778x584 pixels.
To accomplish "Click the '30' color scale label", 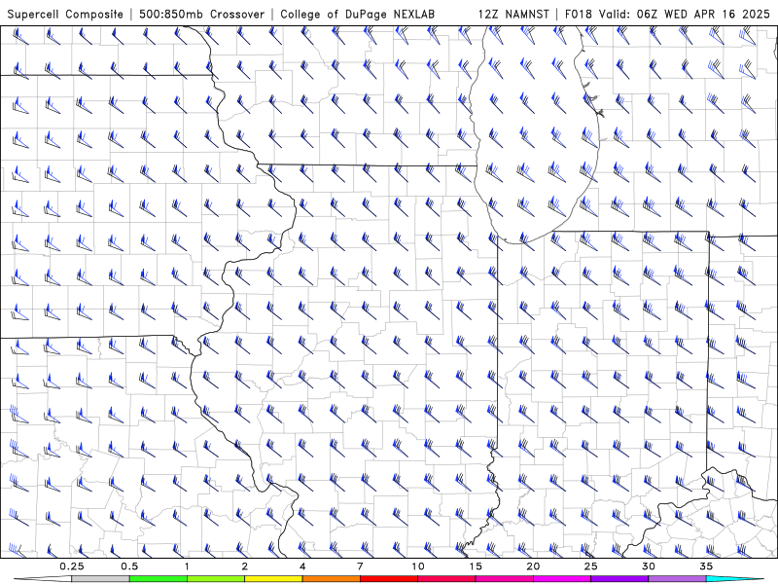I will [648, 566].
